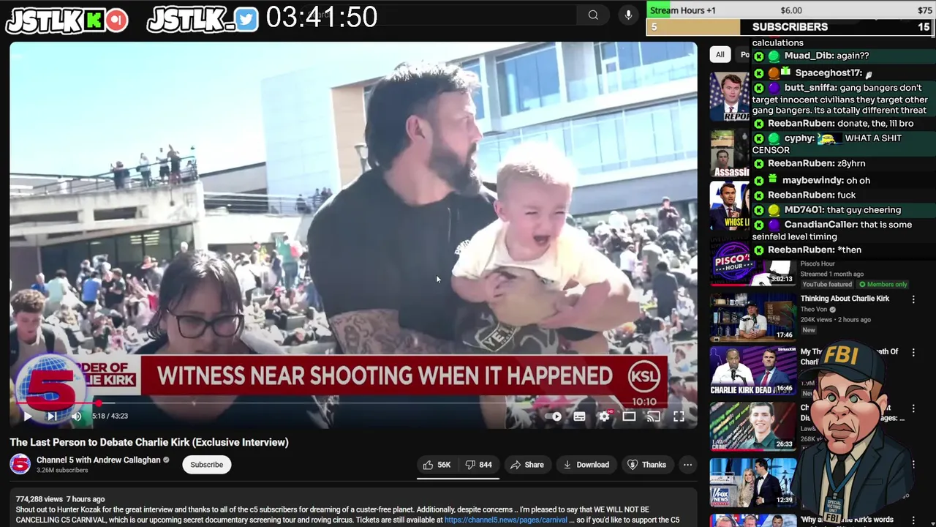This screenshot has height=527, width=936.
Task: Seek using the red video progress bar
Action: (353, 403)
